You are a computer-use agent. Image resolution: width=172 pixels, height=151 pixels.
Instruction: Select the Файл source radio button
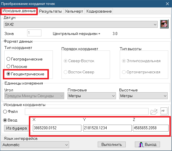[x=5, y=111]
